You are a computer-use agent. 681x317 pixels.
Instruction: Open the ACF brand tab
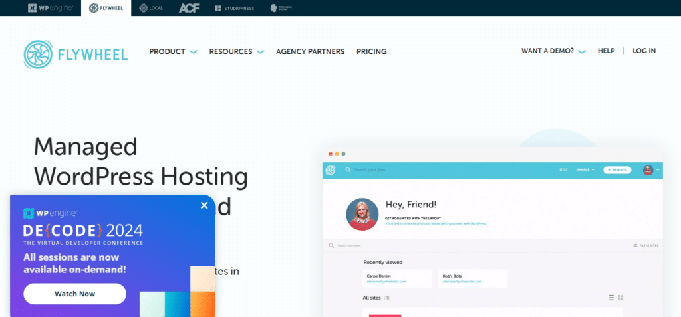point(189,8)
